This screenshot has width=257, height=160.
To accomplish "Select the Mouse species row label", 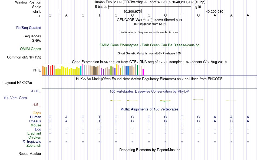I will point(36,125).
